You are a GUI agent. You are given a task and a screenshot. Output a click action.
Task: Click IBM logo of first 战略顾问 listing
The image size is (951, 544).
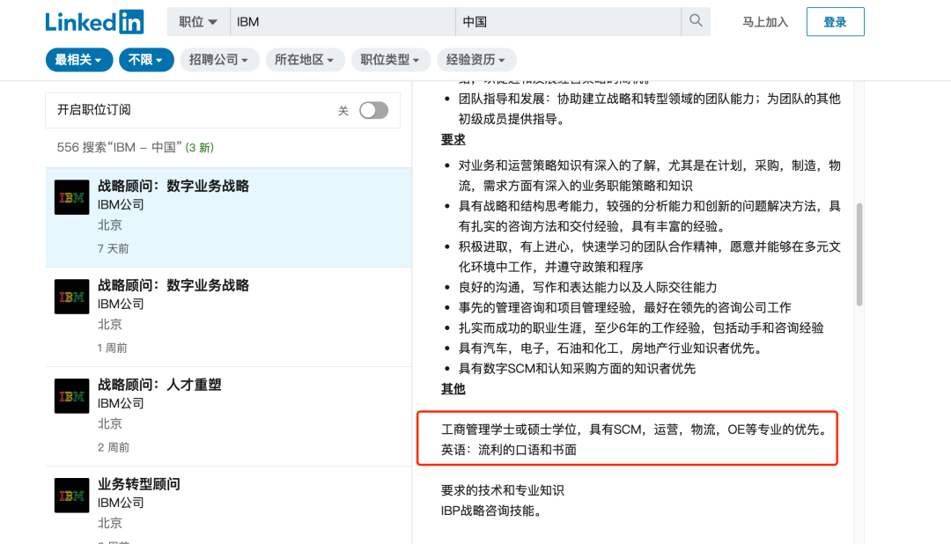[71, 197]
